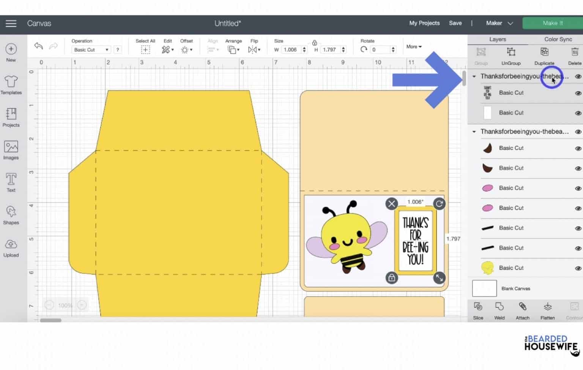Open the Shapes tool
583x370 pixels.
[11, 215]
